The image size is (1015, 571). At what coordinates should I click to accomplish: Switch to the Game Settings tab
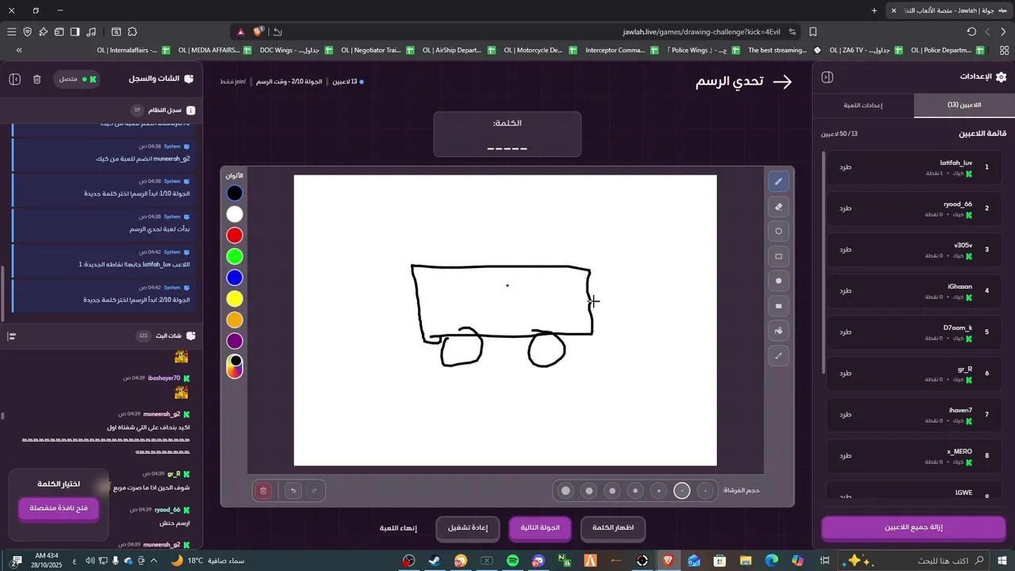coord(863,105)
